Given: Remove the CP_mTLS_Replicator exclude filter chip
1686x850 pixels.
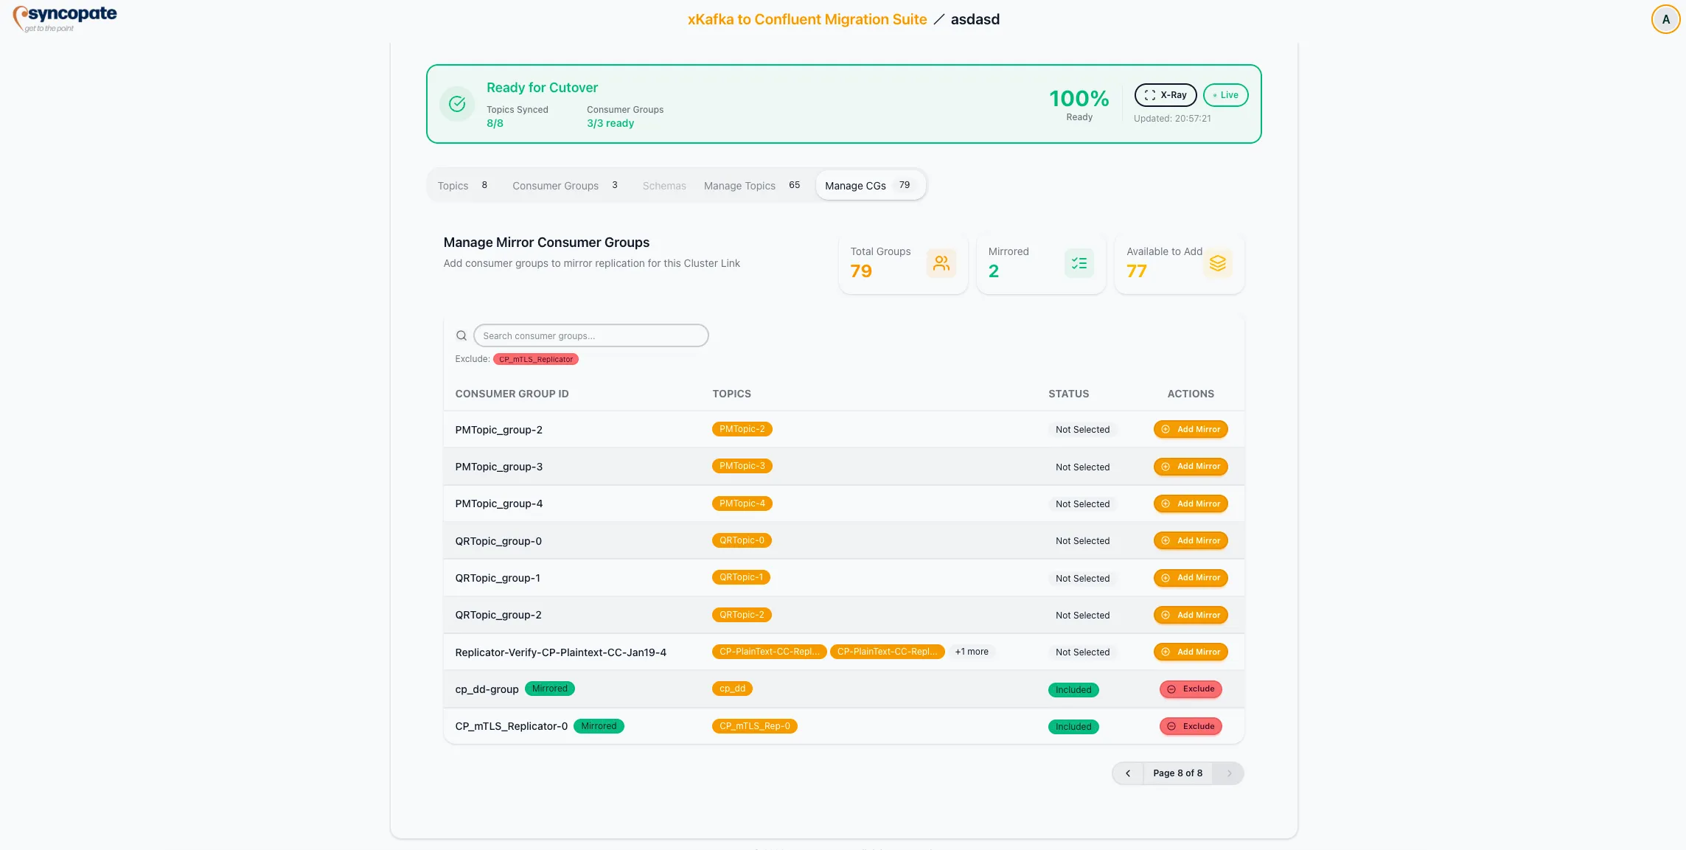Looking at the screenshot, I should pos(536,359).
